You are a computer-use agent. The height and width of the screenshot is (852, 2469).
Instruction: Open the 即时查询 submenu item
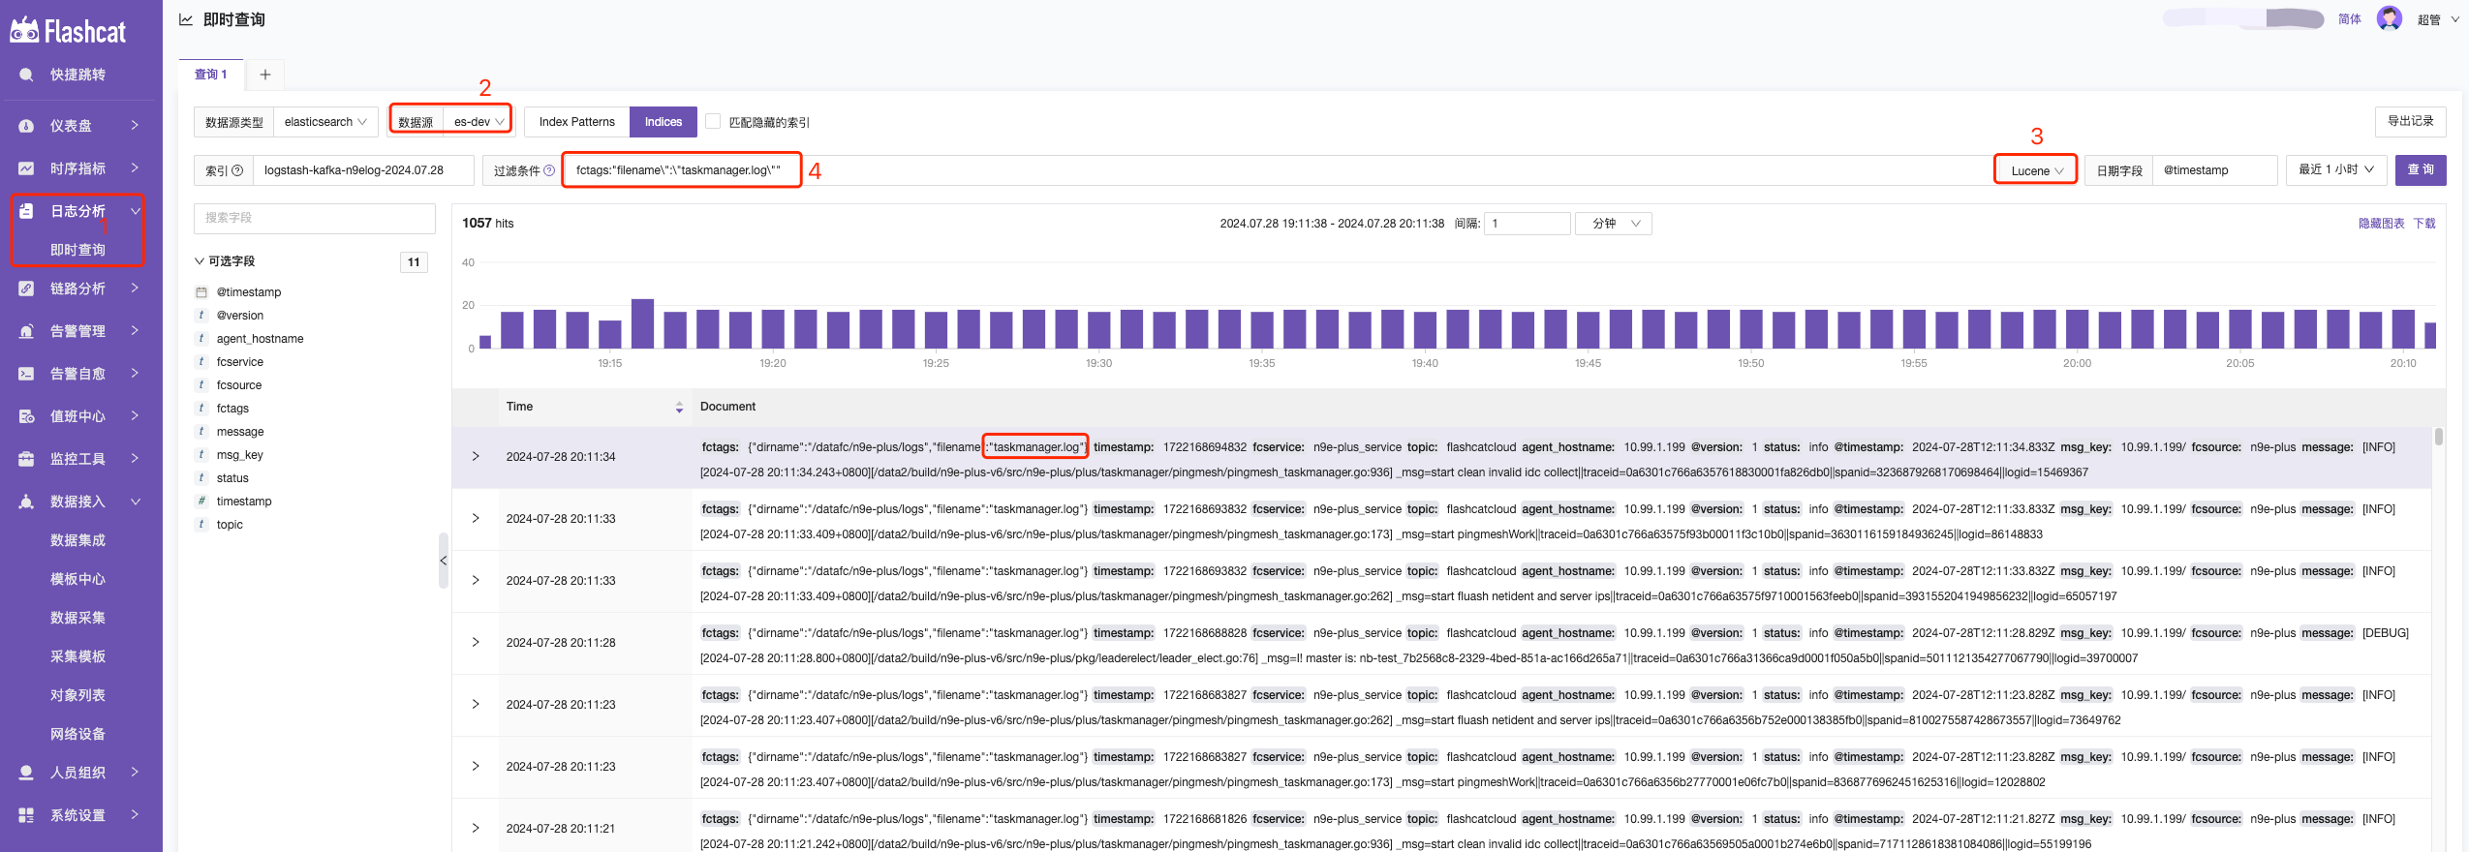point(77,250)
